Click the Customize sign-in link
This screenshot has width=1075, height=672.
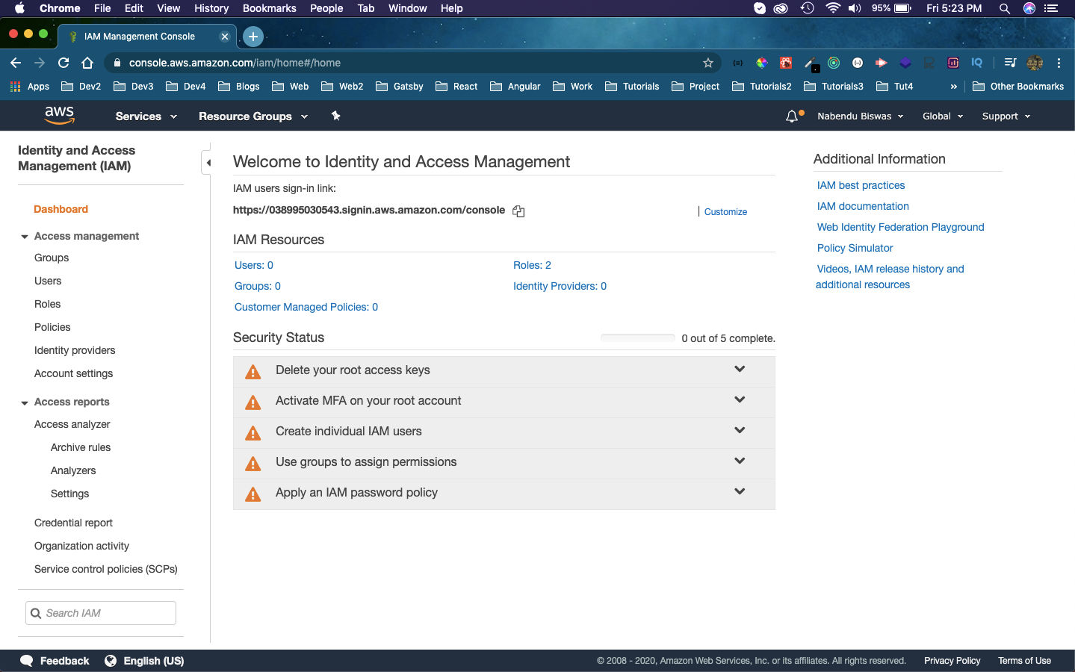click(725, 212)
